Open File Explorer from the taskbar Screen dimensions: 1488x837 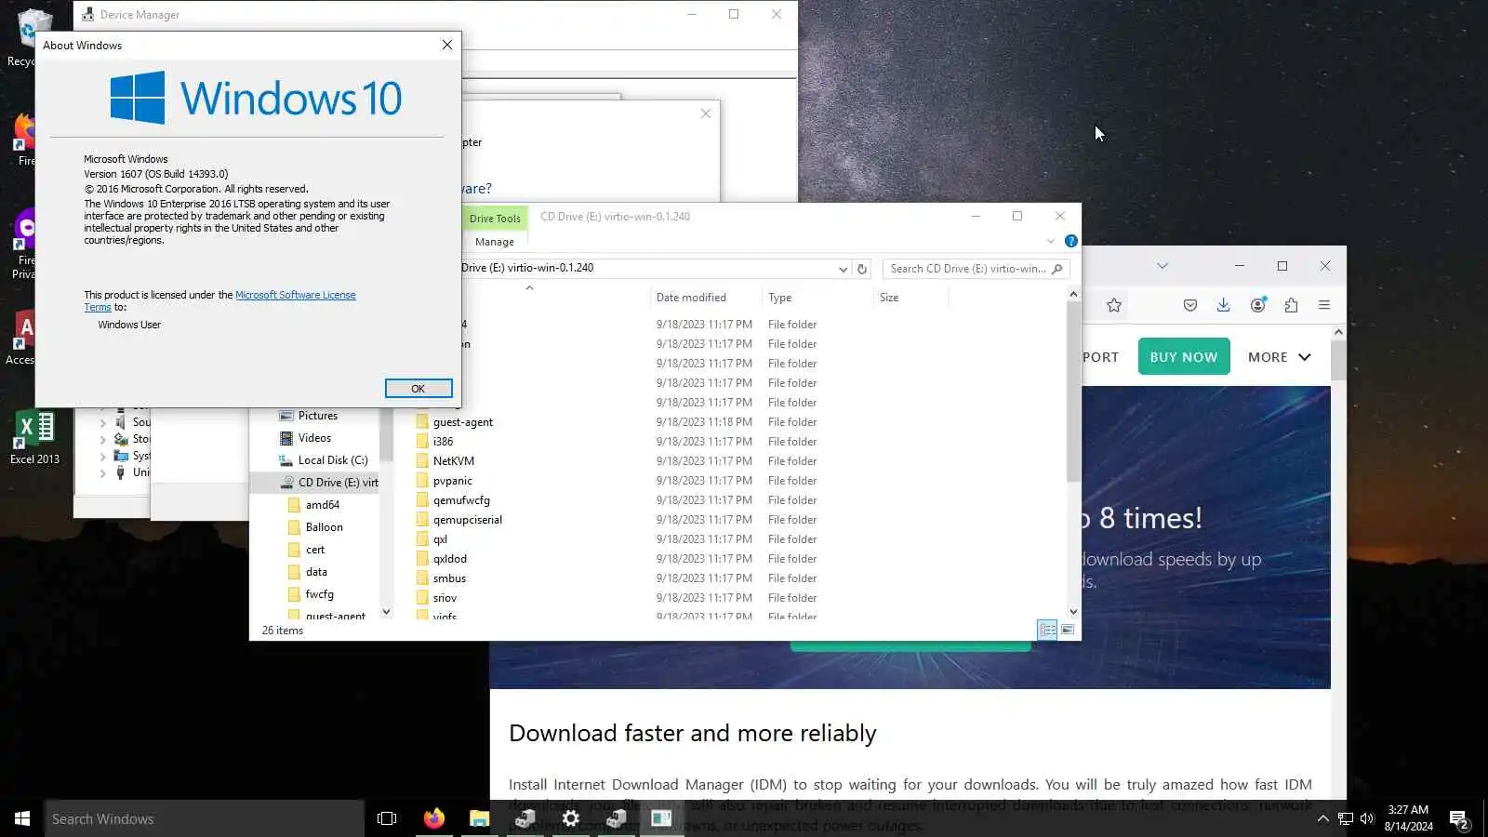[x=479, y=818]
